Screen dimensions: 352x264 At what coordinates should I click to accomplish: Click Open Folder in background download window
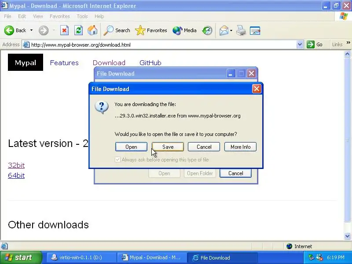tap(200, 173)
